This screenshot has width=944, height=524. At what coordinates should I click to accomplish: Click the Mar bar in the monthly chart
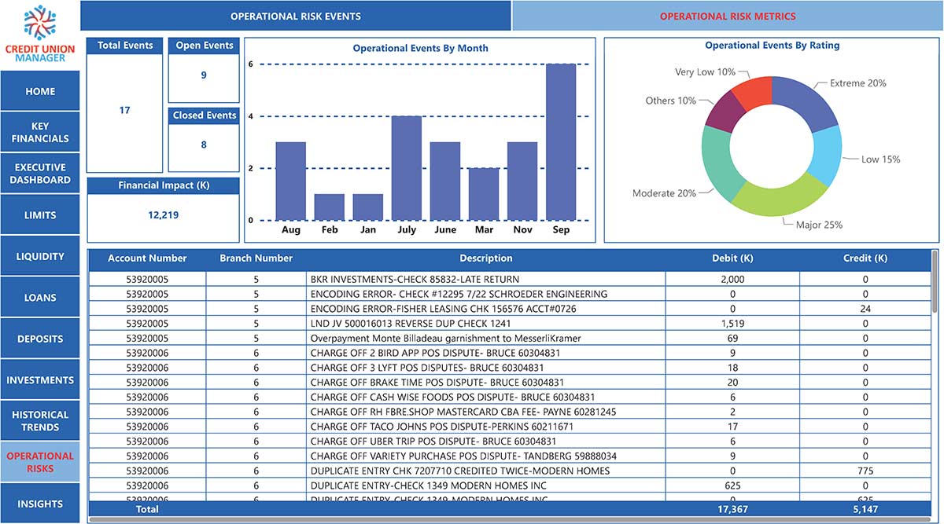(x=484, y=194)
